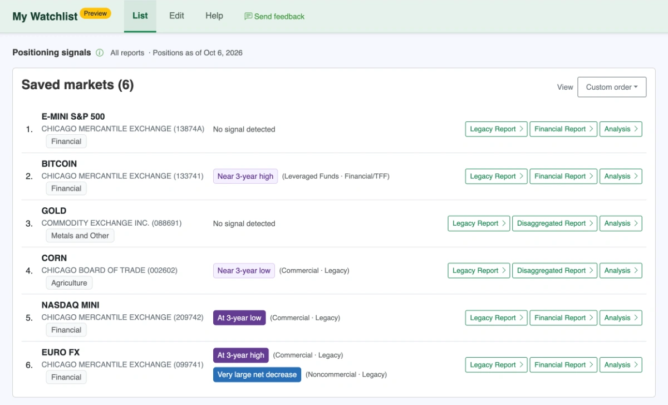
Task: Open the Custom order view dropdown
Action: click(612, 87)
